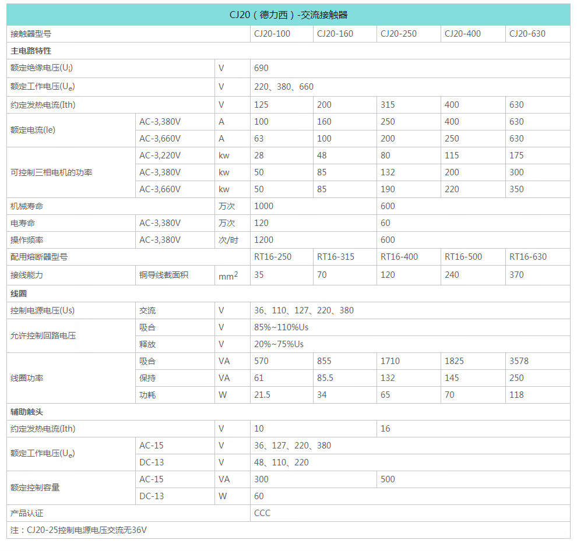
Task: Select the 'AC-3,220V' condition cell
Action: (160, 156)
